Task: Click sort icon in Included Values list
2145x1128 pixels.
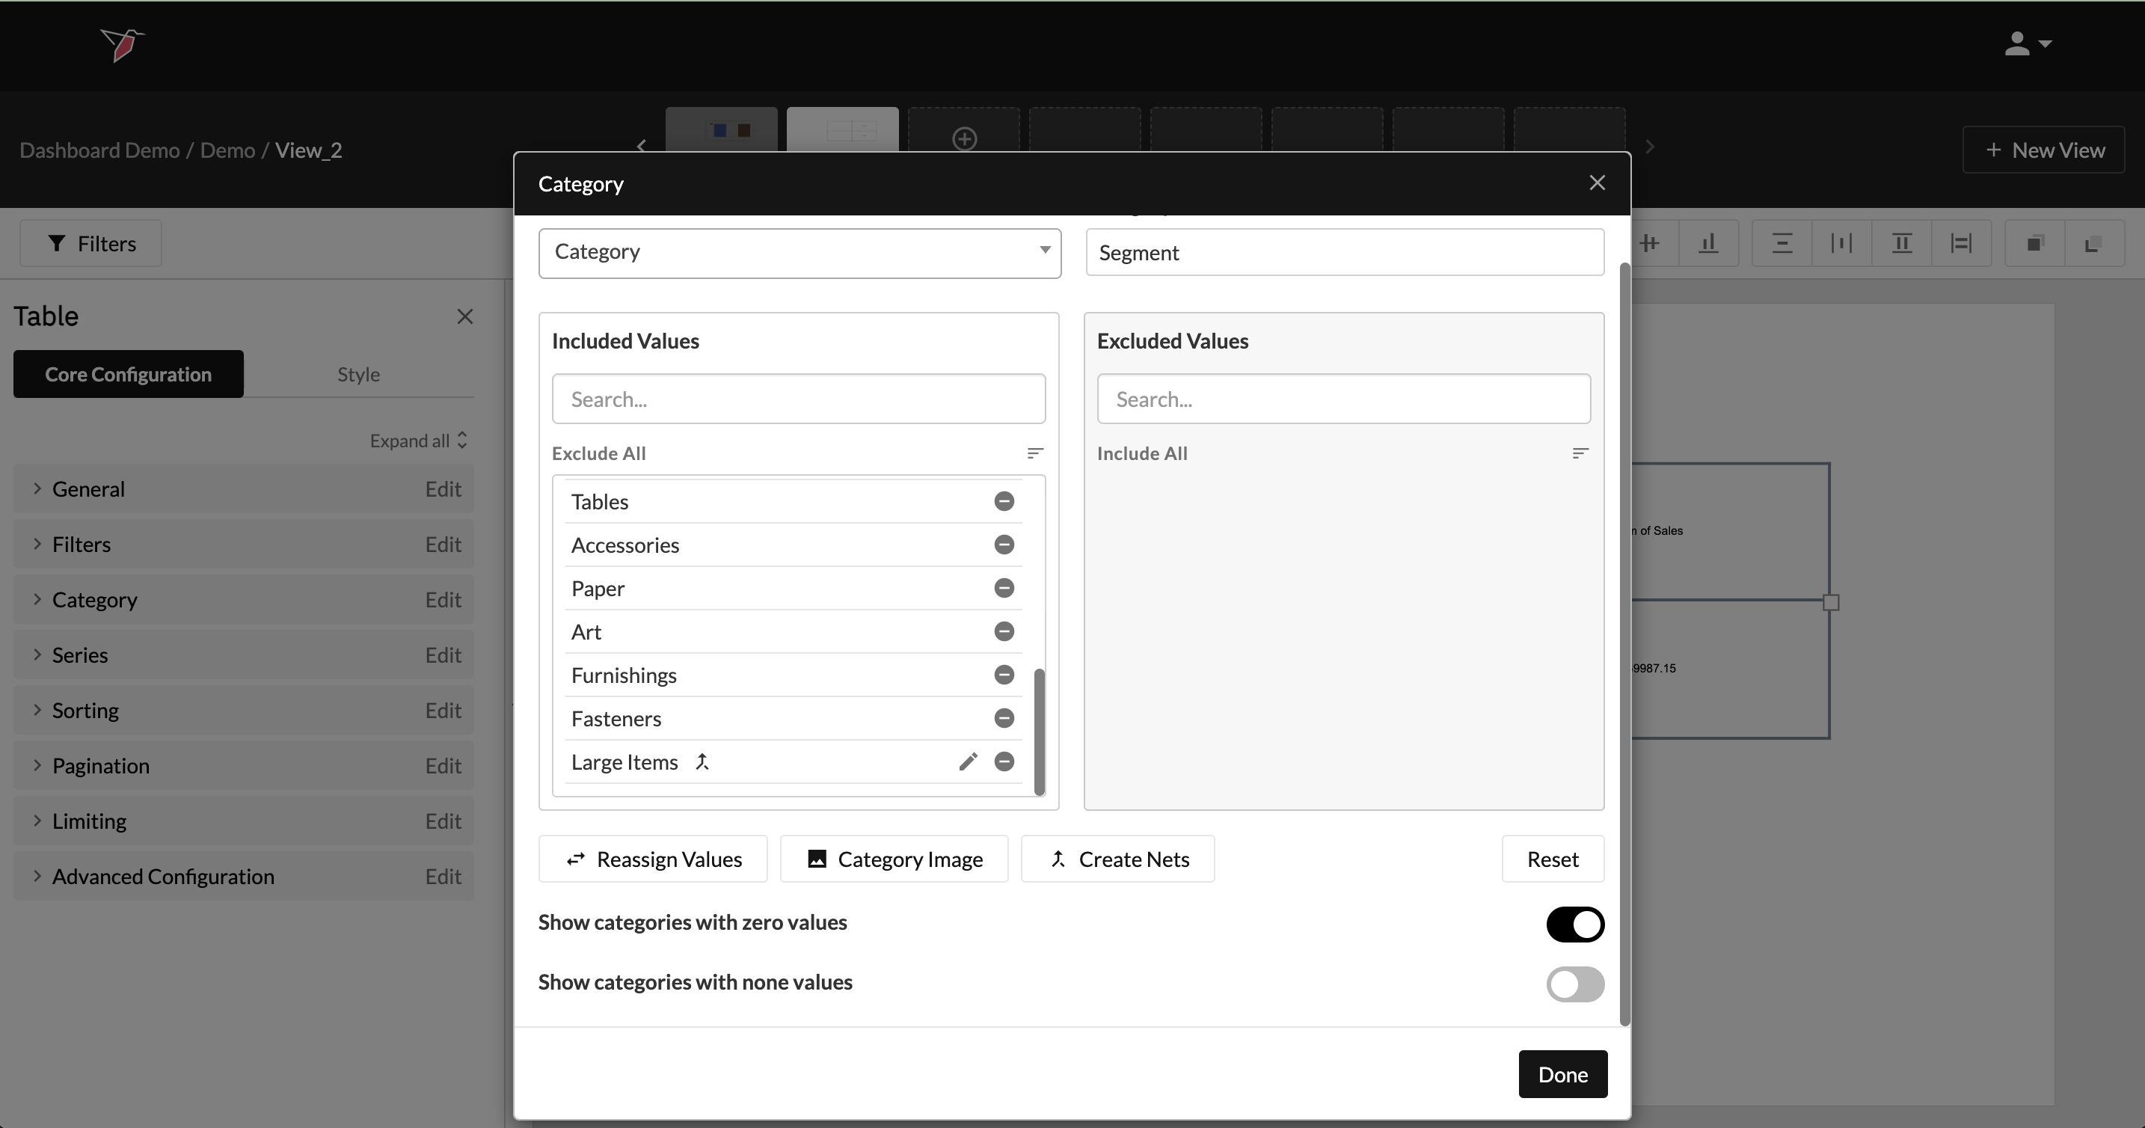Action: [1034, 453]
